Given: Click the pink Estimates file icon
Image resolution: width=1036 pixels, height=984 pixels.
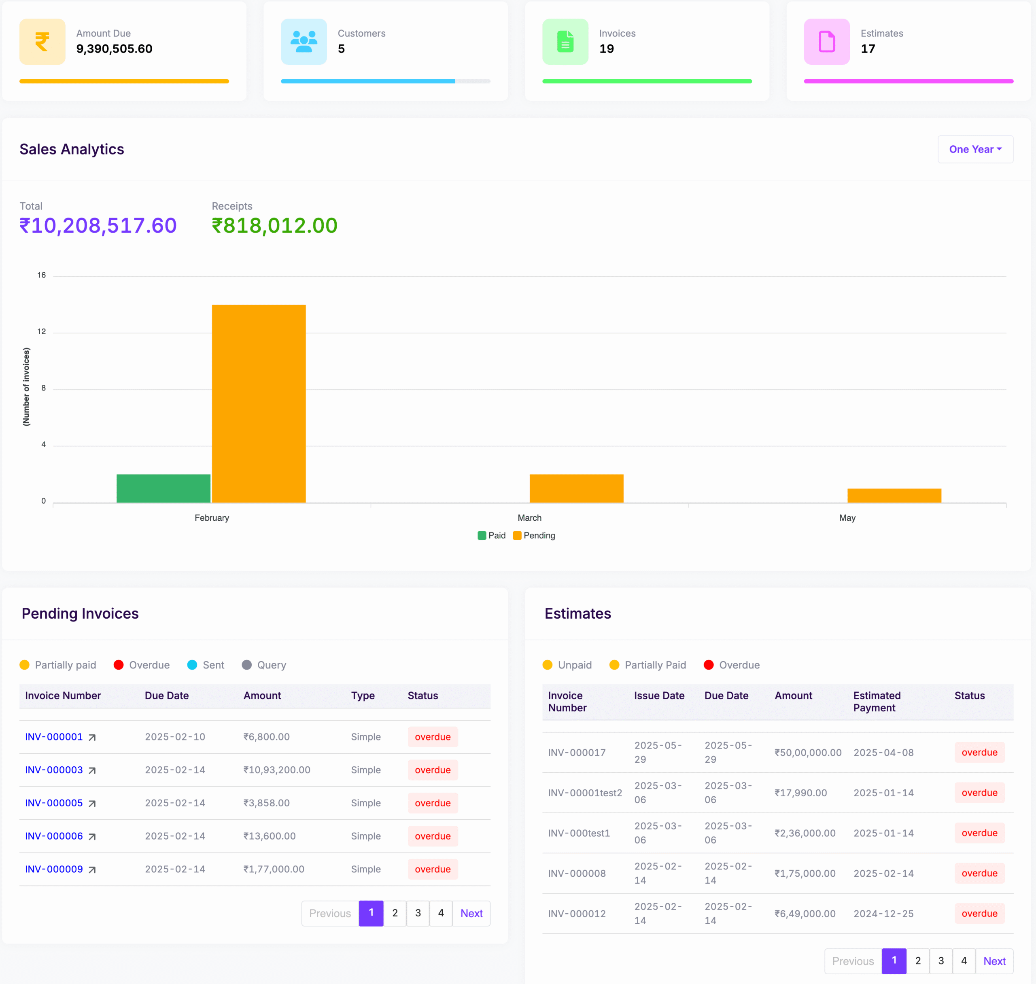Looking at the screenshot, I should (826, 42).
